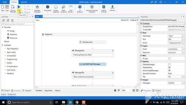Click the Server value field
This screenshot has height=105, width=186.
[x=175, y=43]
